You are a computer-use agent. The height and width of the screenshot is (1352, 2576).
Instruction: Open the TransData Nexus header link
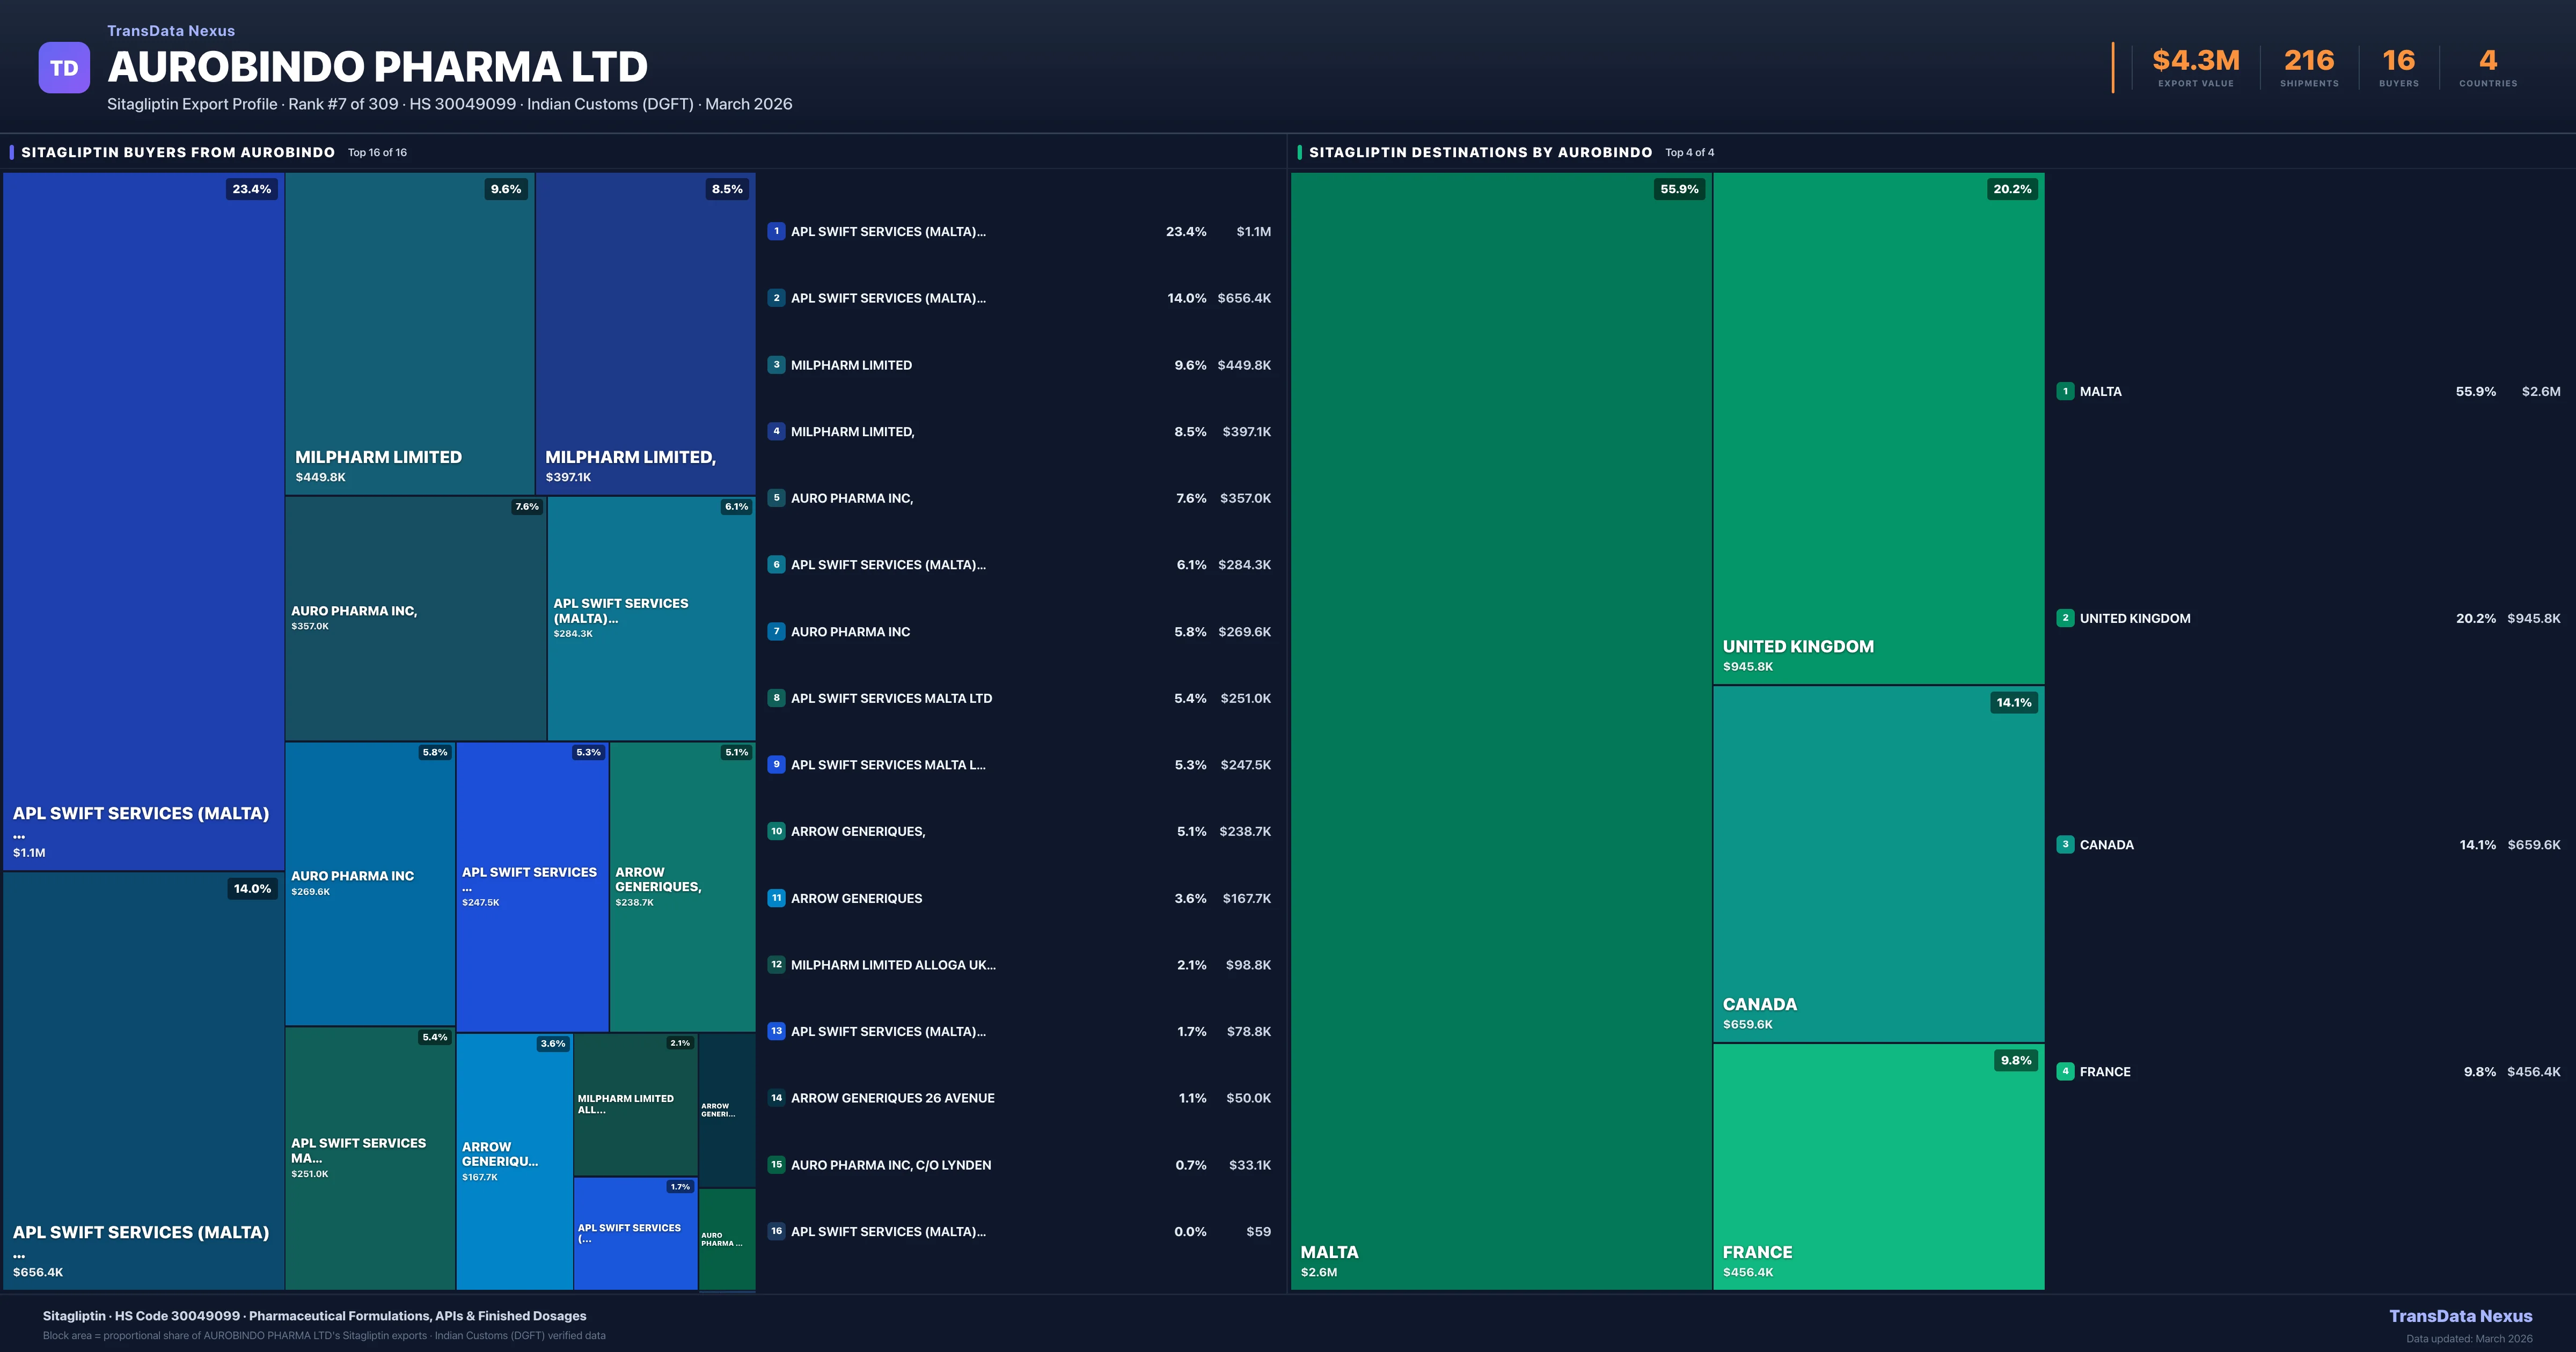click(170, 30)
